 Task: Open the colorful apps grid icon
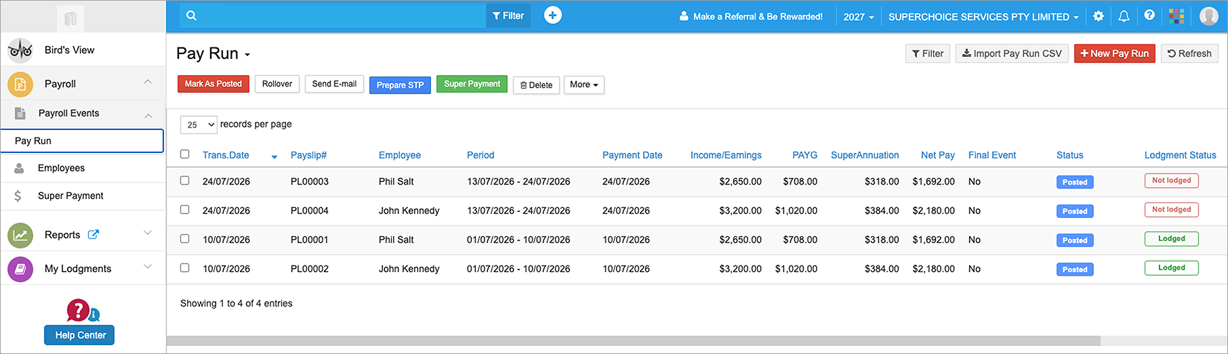coord(1176,16)
